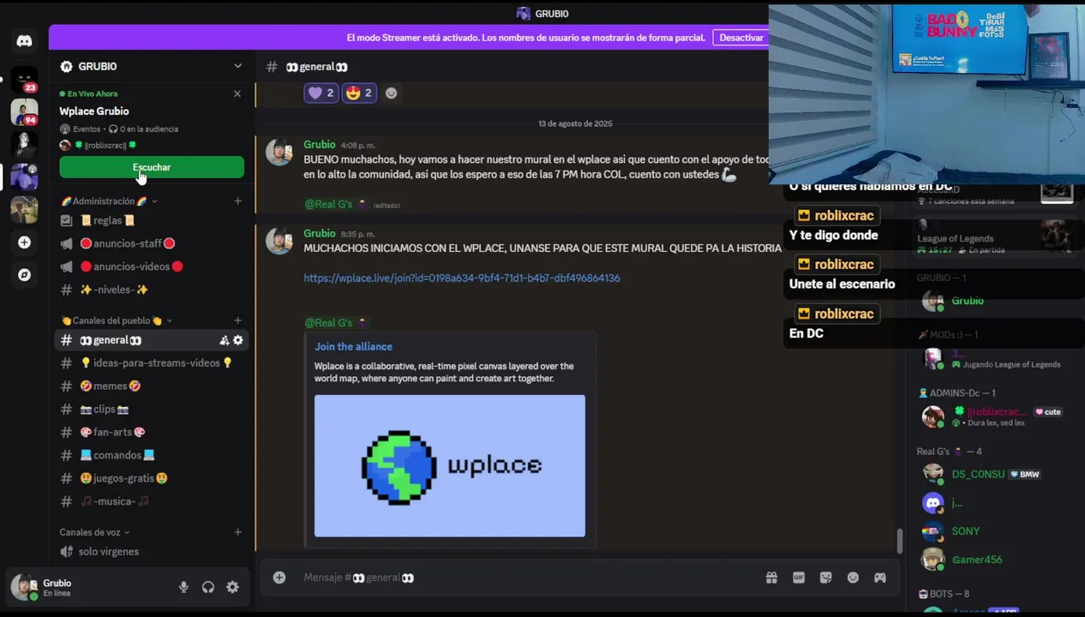Open the activities game controller icon

pos(880,578)
